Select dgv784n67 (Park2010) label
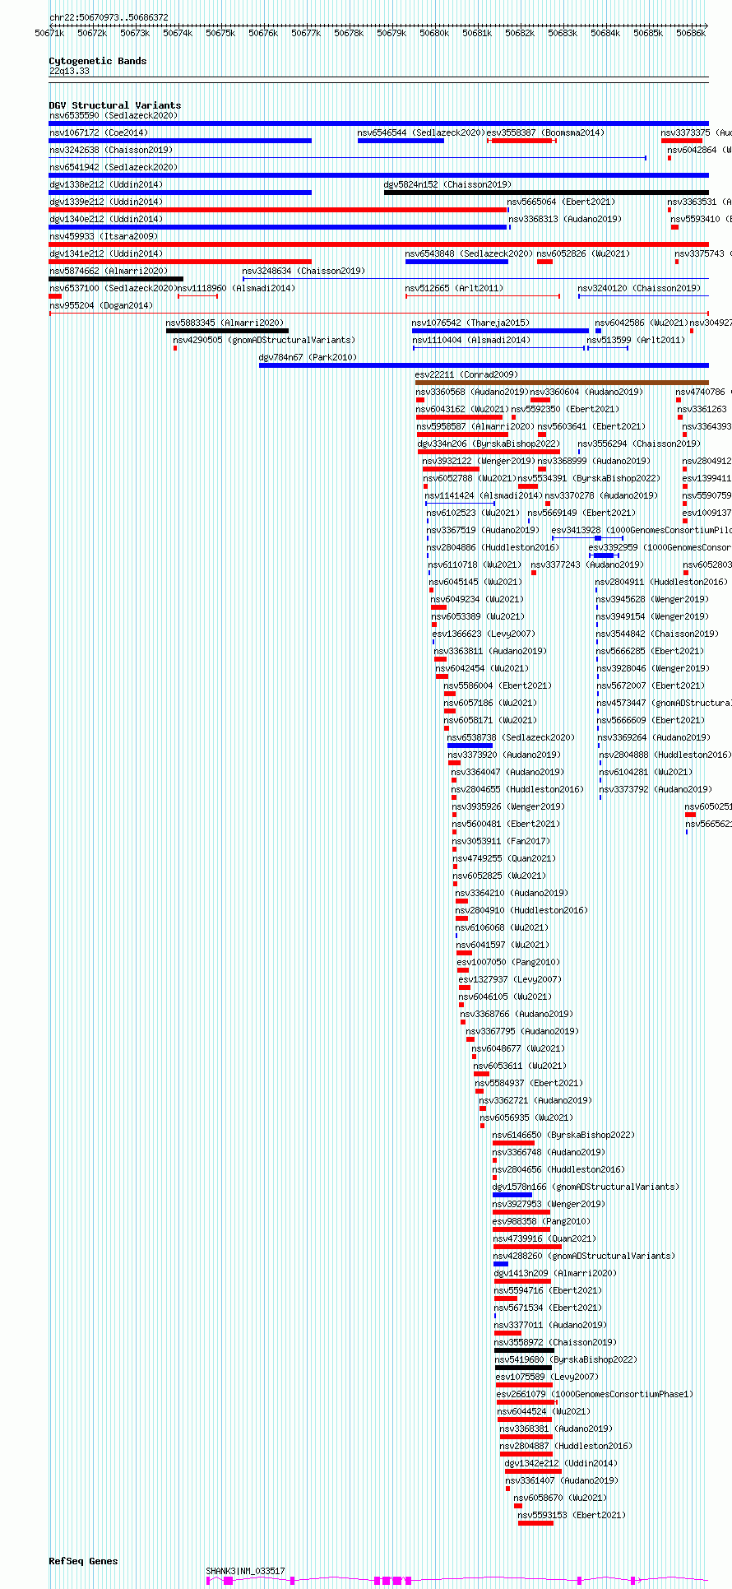Screen dimensions: 732x1589 (x=308, y=357)
